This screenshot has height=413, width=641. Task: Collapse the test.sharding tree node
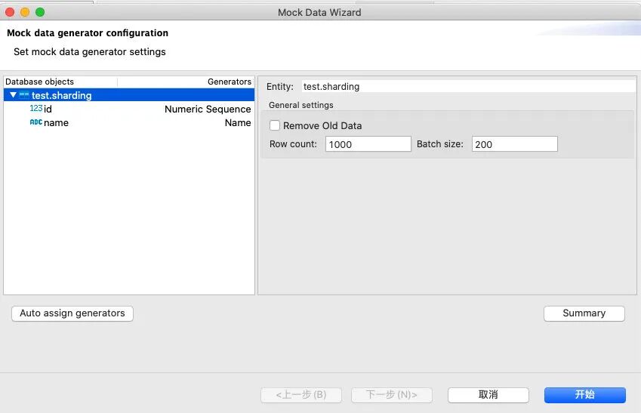coord(13,96)
